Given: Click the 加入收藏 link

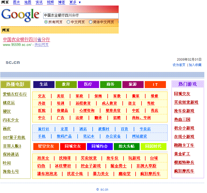Looking at the screenshot, I should [195, 65].
